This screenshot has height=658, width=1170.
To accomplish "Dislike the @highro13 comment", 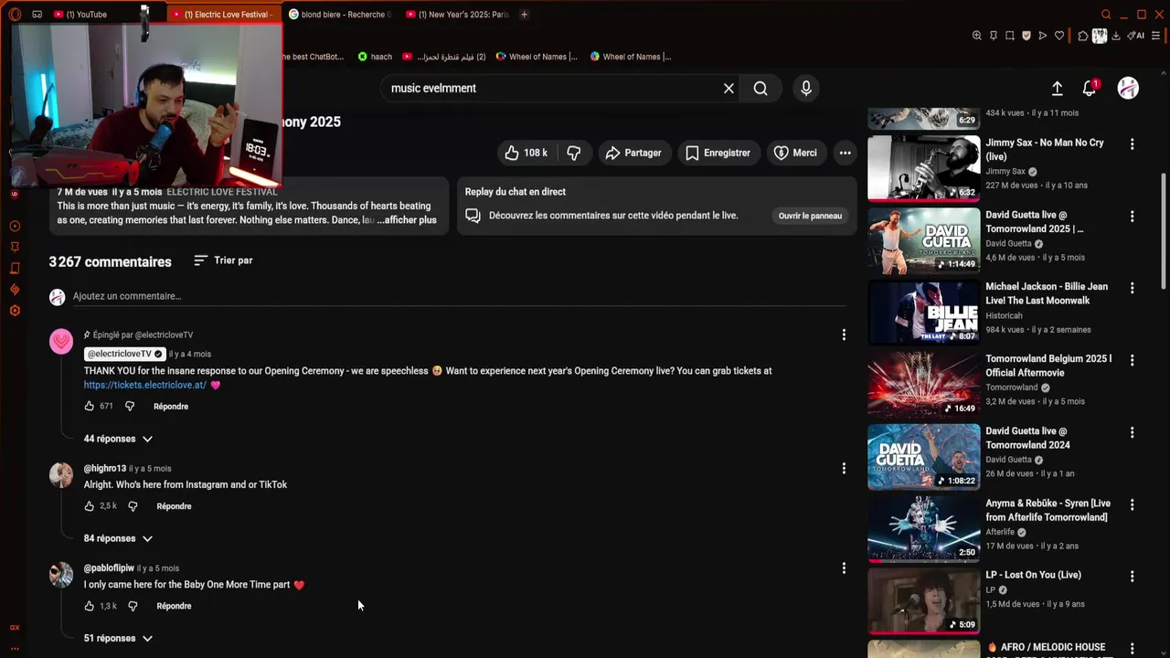I will (133, 506).
